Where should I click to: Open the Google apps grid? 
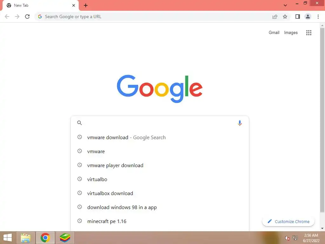pyautogui.click(x=308, y=33)
